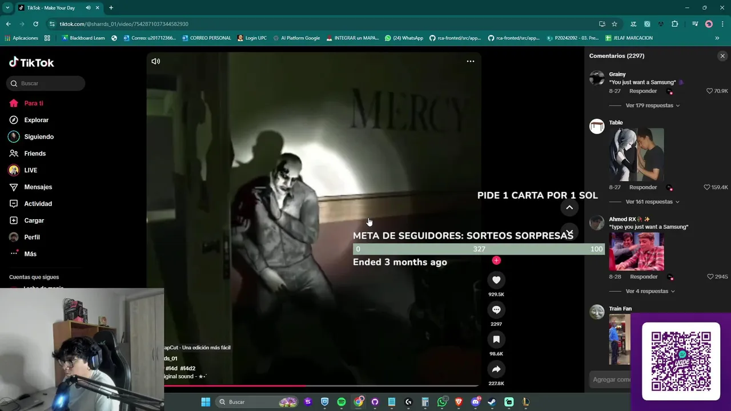The height and width of the screenshot is (411, 731).
Task: Save the video with the bookmark icon
Action: (x=496, y=339)
